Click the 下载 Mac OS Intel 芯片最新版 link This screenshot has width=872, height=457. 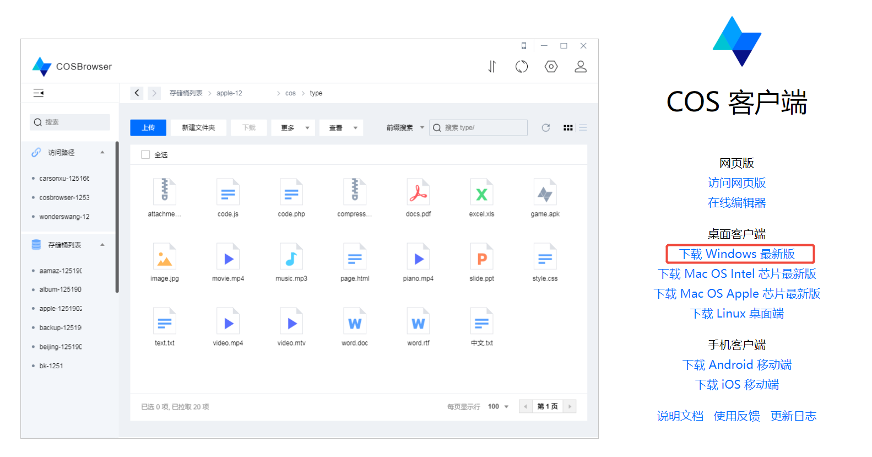pyautogui.click(x=737, y=274)
